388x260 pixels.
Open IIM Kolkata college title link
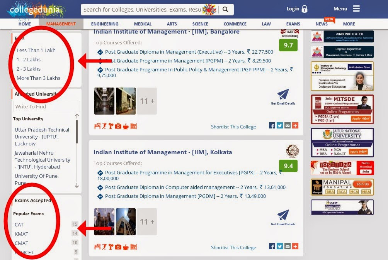(x=163, y=152)
